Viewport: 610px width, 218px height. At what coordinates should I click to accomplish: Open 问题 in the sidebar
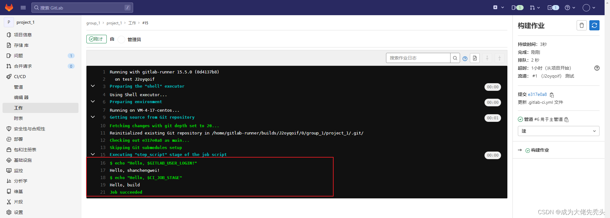(40, 56)
